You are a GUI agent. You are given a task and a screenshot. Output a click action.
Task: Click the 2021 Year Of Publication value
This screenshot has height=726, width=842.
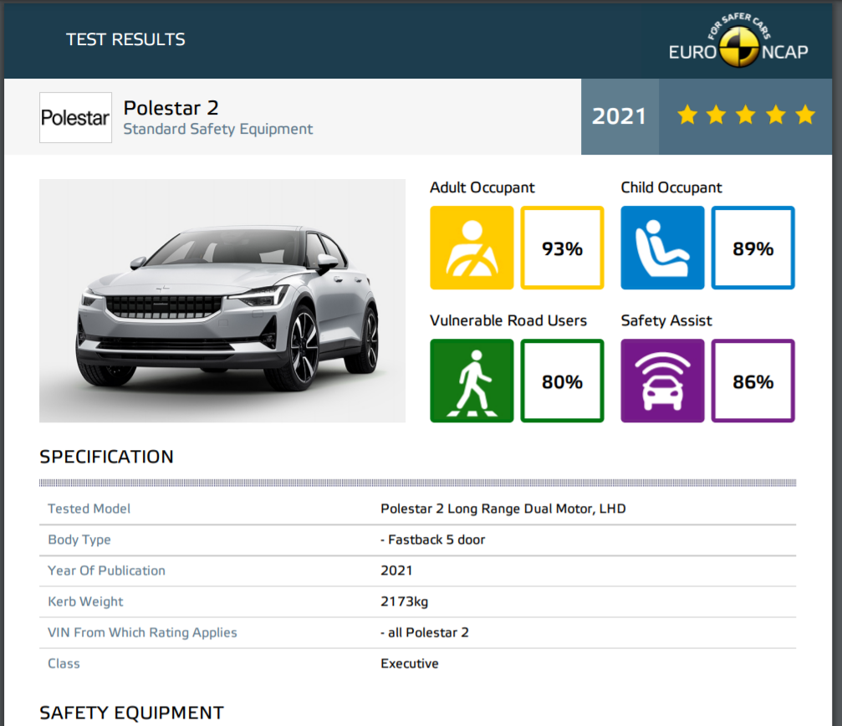pos(396,570)
